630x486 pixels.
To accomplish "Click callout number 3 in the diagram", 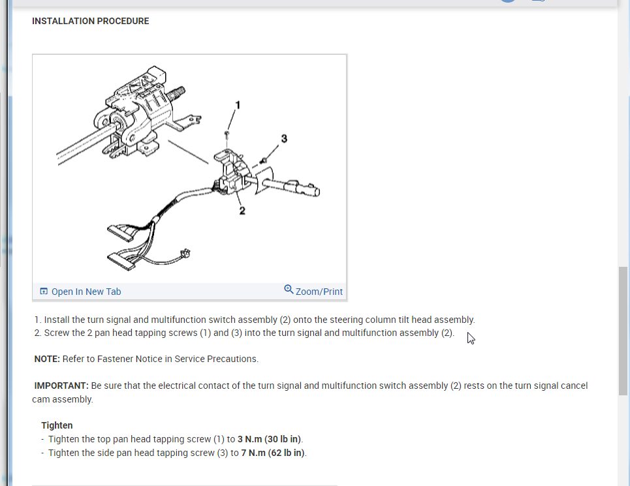I will tap(284, 139).
